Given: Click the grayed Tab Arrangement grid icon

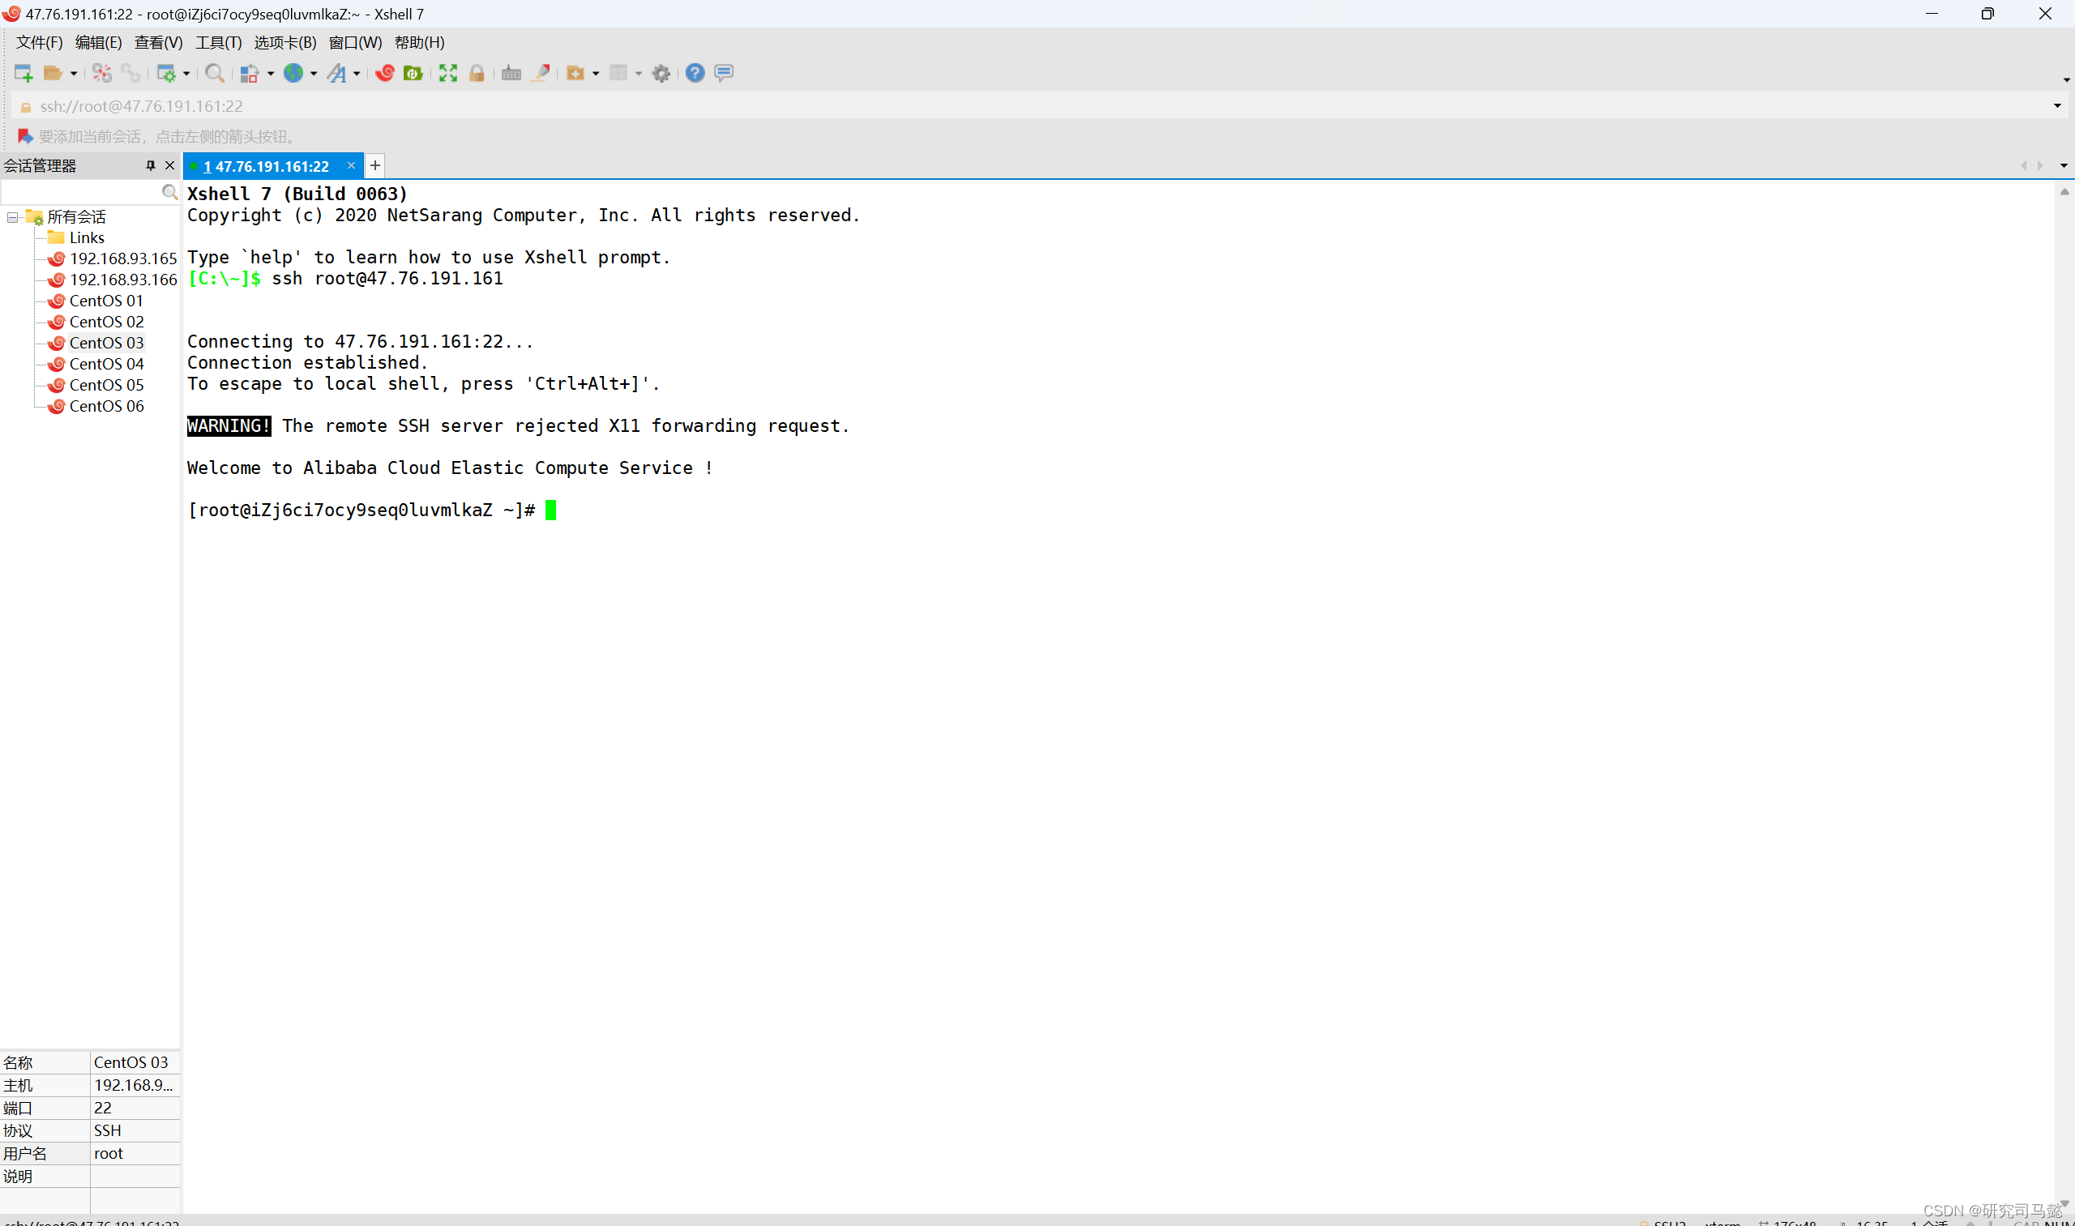Looking at the screenshot, I should (x=618, y=74).
